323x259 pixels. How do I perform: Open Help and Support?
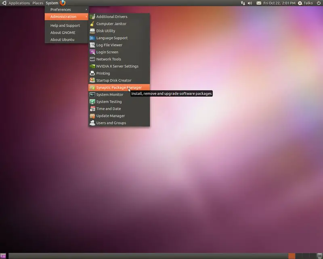click(67, 25)
